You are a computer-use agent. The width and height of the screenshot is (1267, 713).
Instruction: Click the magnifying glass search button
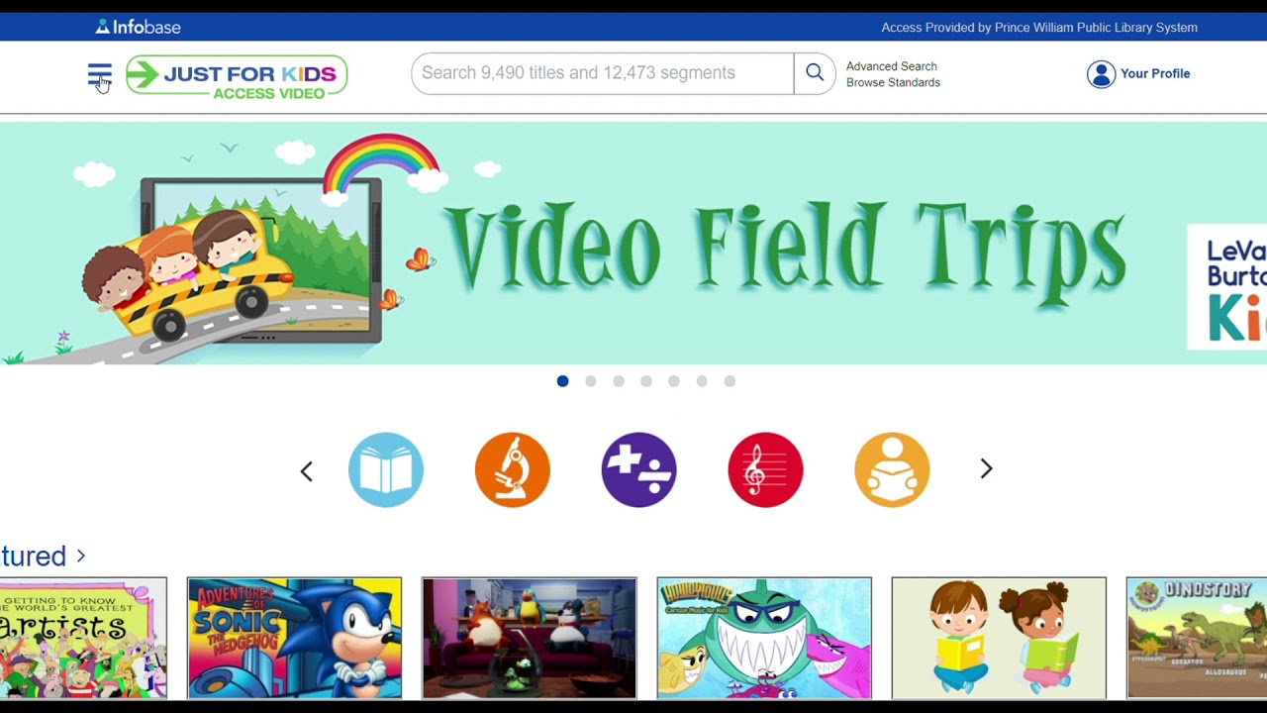(x=815, y=73)
